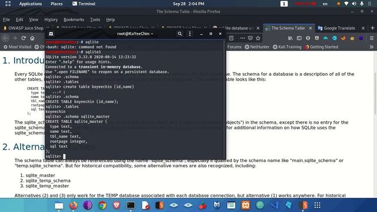Close the Google Translate tab
377x212 pixels.
coord(363,28)
